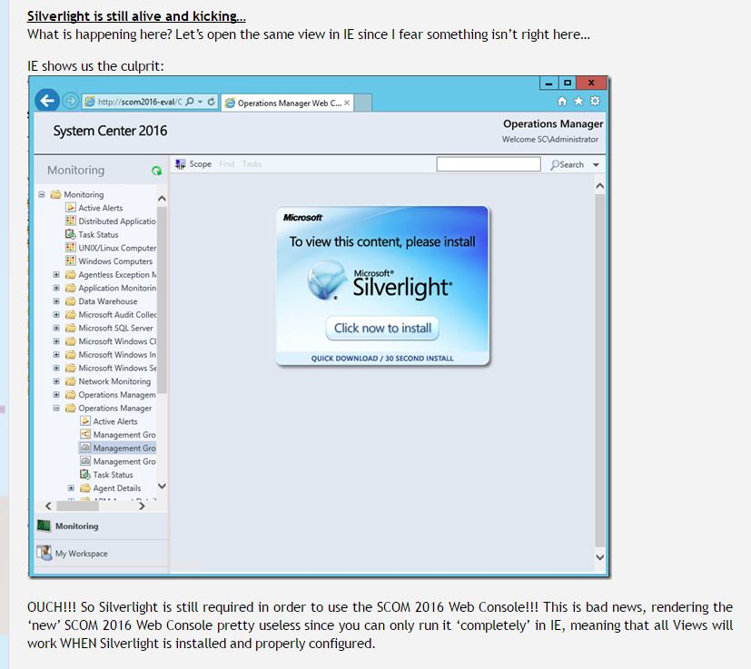Image resolution: width=751 pixels, height=669 pixels.
Task: Select UNIX/Linux Computers view
Action: click(x=117, y=248)
